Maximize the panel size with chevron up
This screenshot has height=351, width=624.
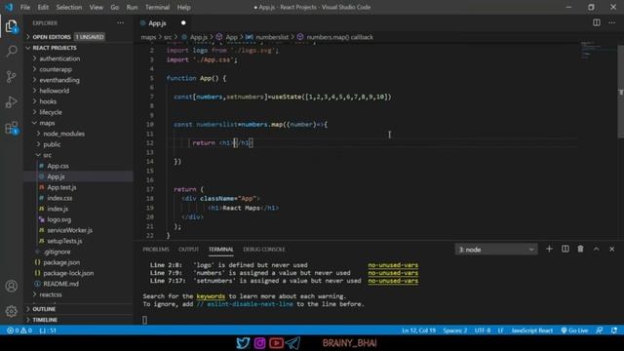pyautogui.click(x=596, y=250)
